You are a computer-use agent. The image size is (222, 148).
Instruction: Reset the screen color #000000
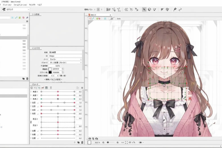point(63,72)
